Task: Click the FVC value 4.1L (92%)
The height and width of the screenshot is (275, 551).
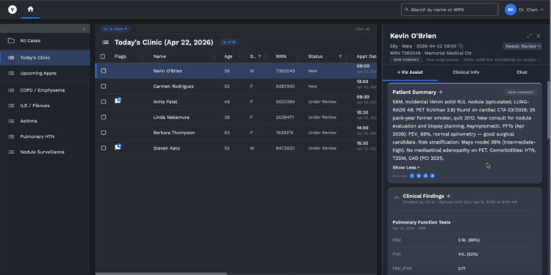Action: click(x=468, y=254)
